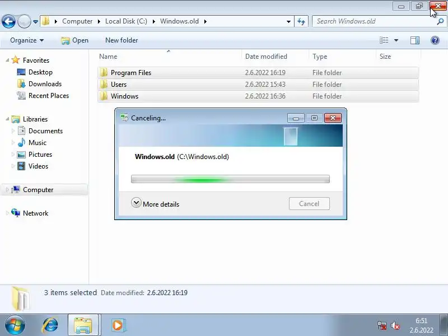This screenshot has width=448, height=336.
Task: Select Local Disk (C:) in breadcrumb
Action: pyautogui.click(x=126, y=21)
